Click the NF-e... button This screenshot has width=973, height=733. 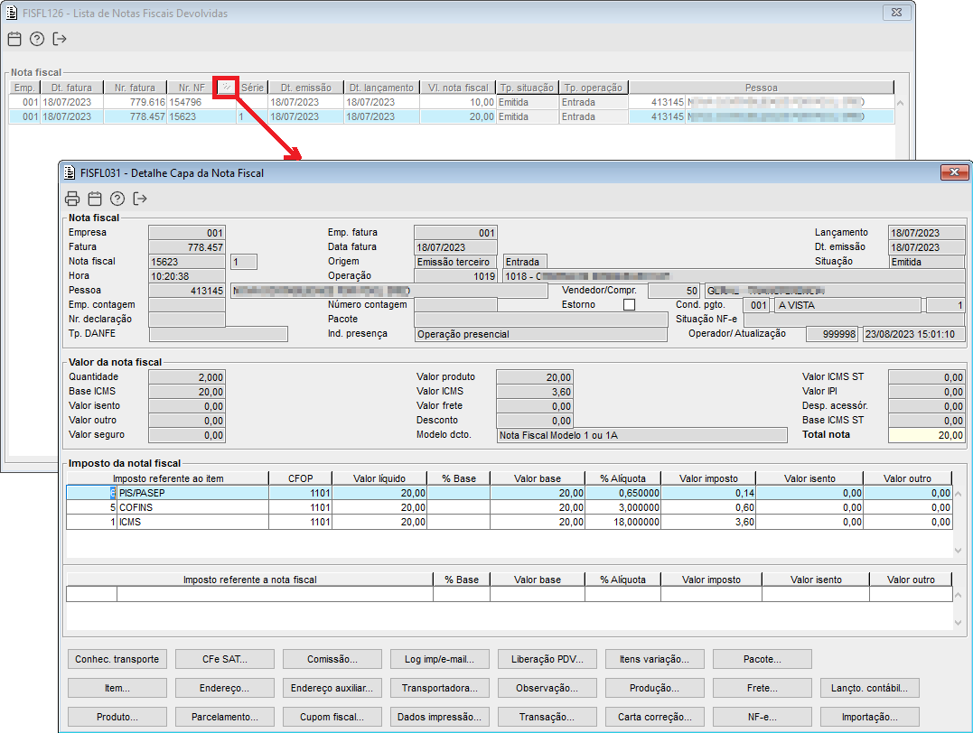[762, 717]
